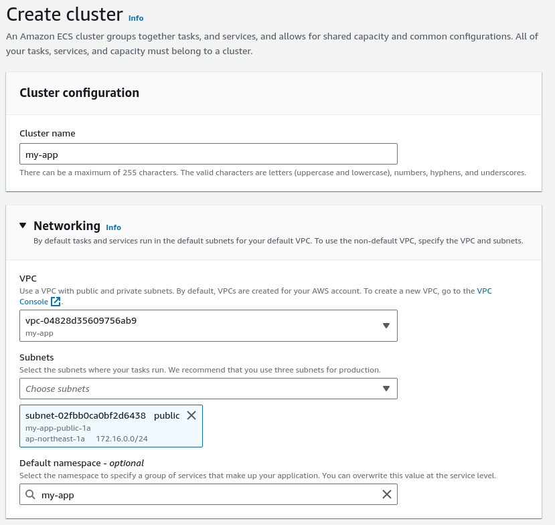The image size is (555, 525).
Task: Select the my-app-public-1a subnet token
Action: [110, 426]
